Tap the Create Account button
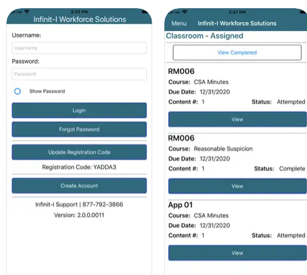Image resolution: width=307 pixels, height=275 pixels. coord(79,186)
